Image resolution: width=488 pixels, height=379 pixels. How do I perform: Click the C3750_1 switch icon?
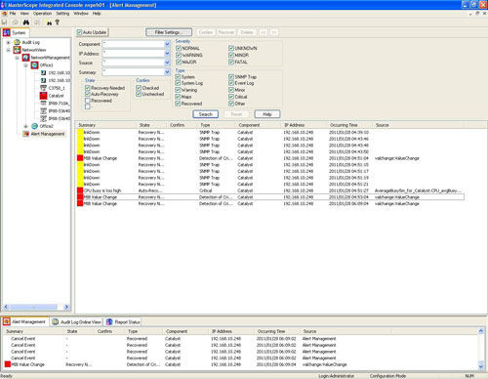[43, 88]
